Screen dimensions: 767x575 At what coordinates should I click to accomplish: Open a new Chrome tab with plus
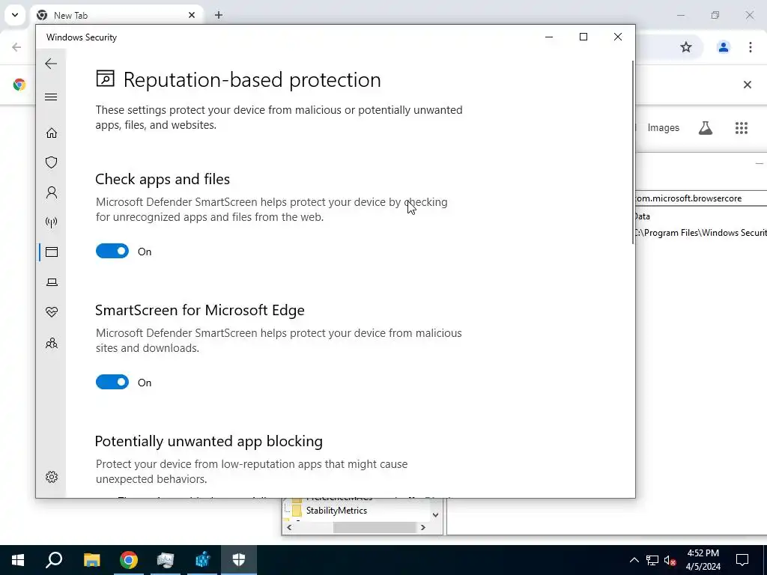[x=219, y=15]
